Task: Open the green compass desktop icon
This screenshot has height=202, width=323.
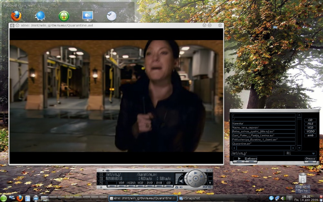Action: pyautogui.click(x=64, y=16)
